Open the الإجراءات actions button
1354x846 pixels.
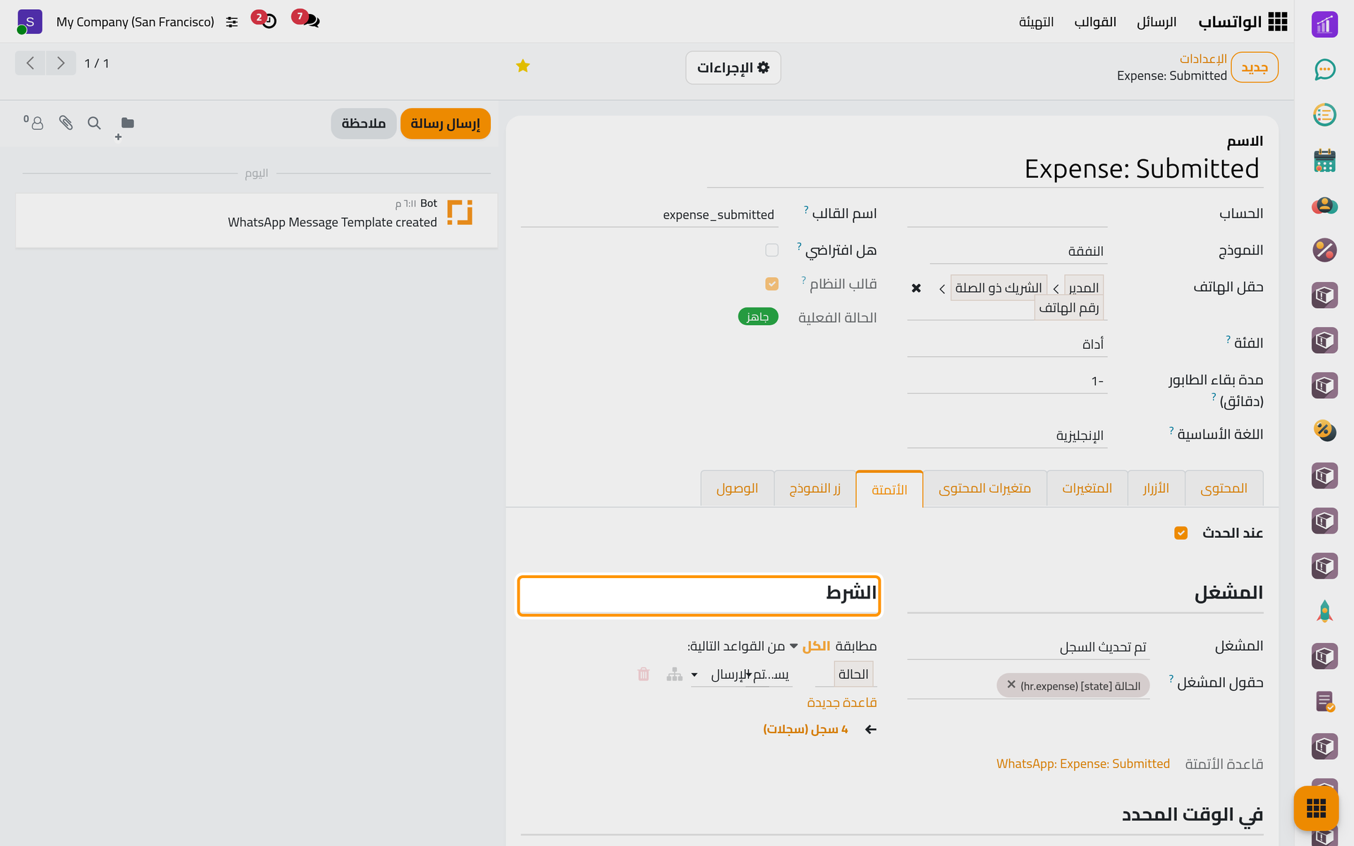[x=733, y=68]
